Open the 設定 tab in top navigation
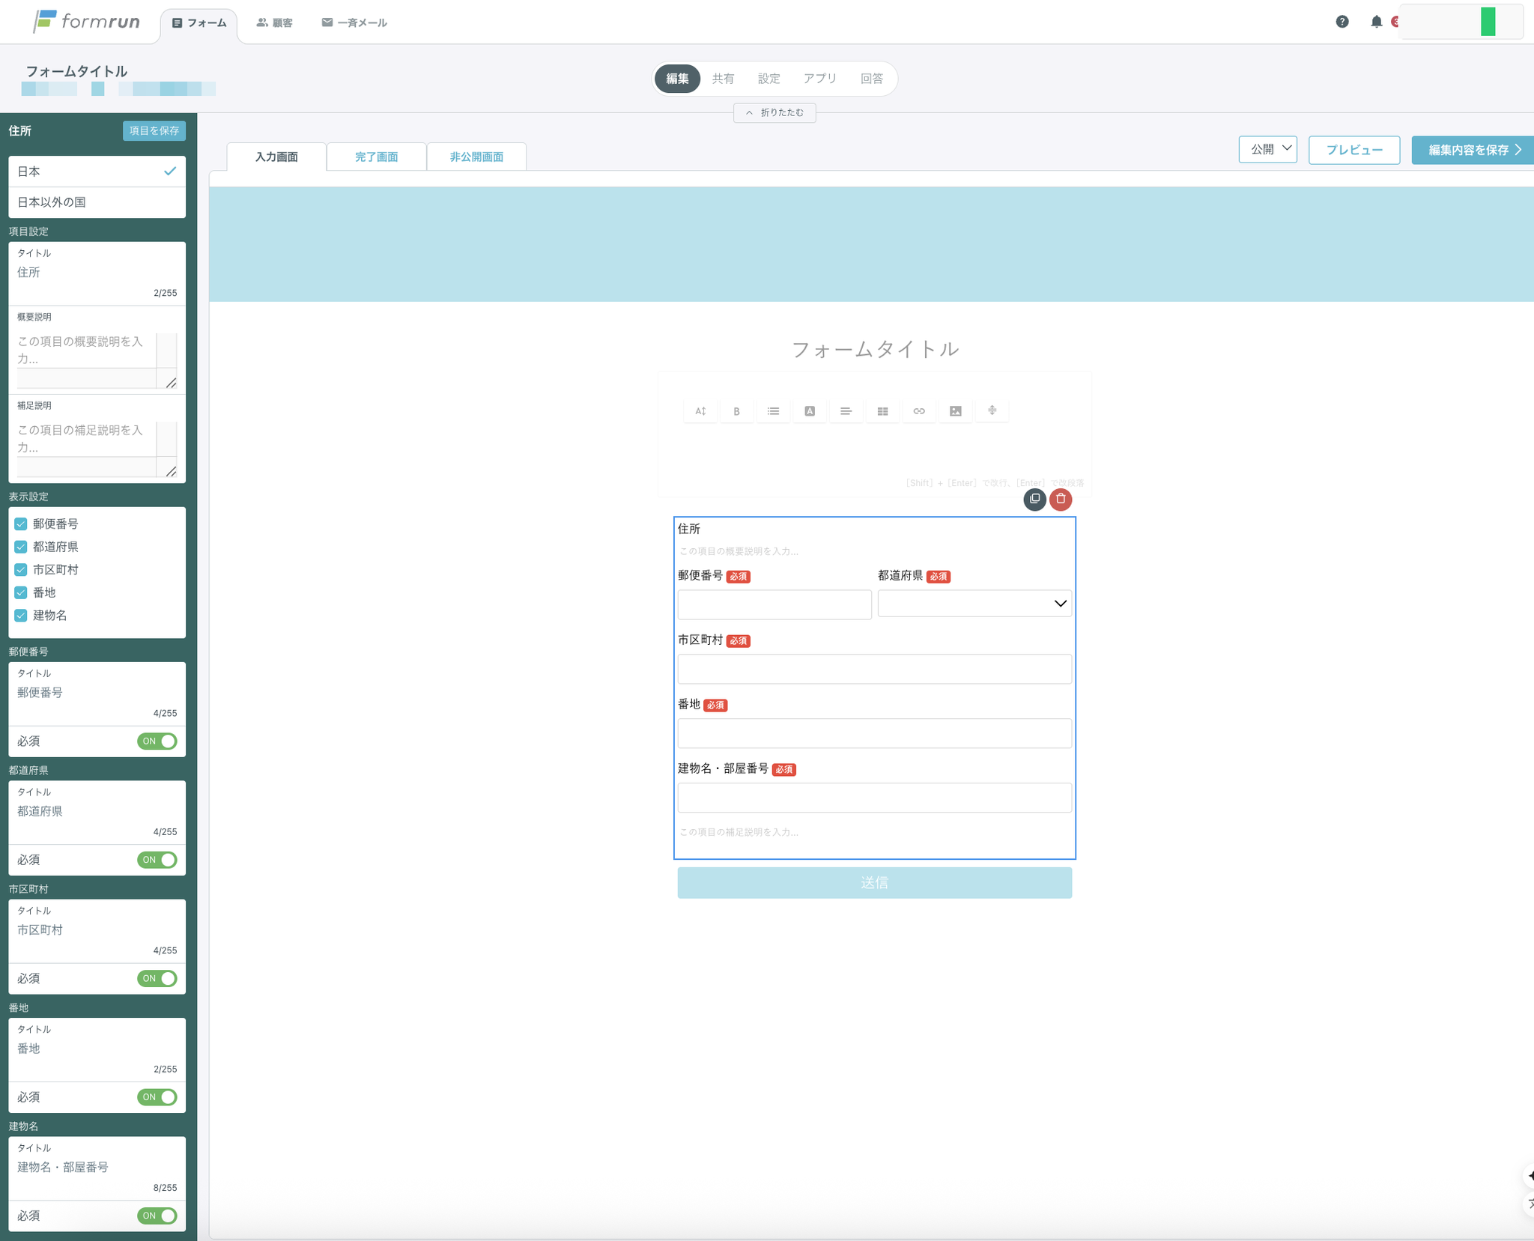Image resolution: width=1534 pixels, height=1241 pixels. point(768,79)
